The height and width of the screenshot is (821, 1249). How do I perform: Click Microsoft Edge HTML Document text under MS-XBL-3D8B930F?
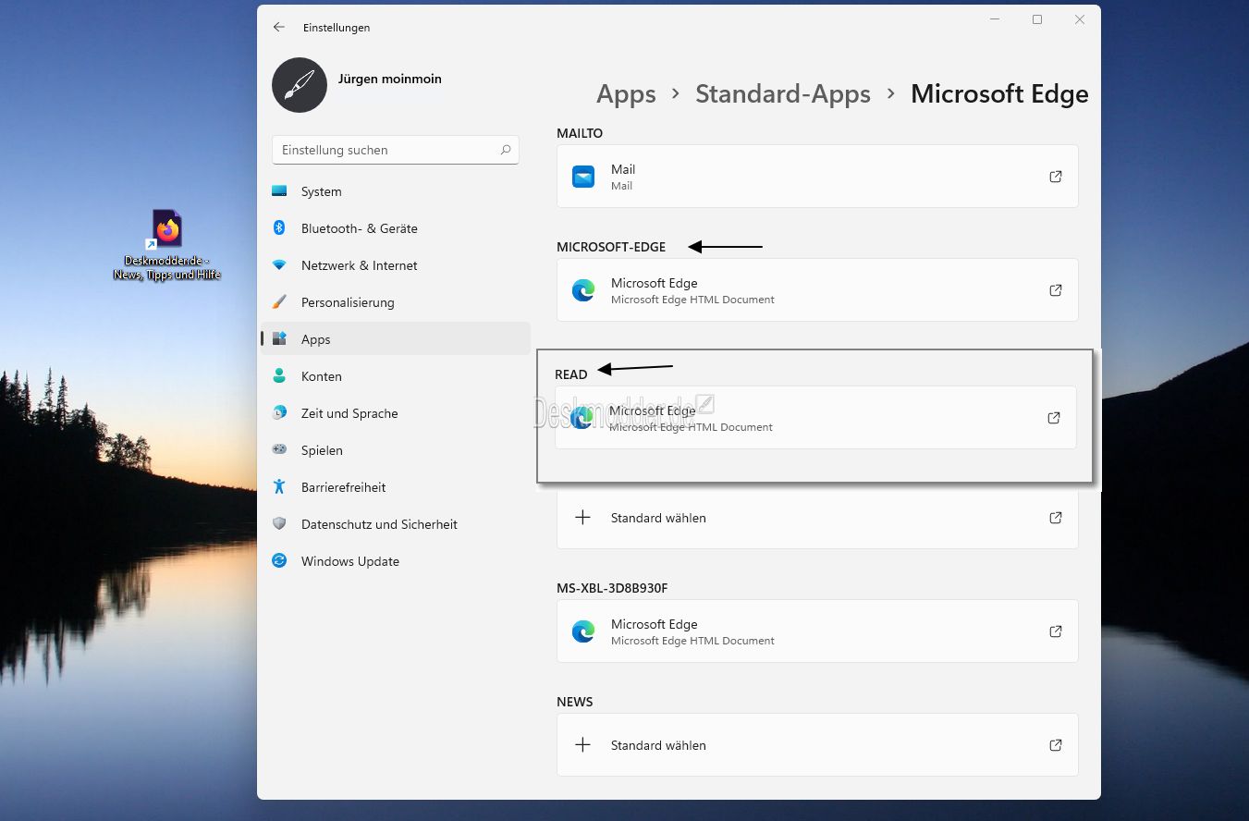tap(692, 641)
